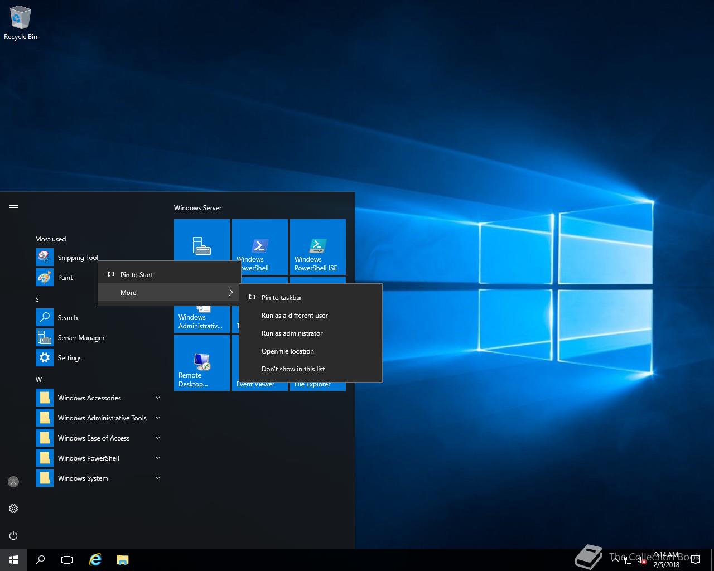
Task: Click the Power icon in Start
Action: [x=13, y=535]
